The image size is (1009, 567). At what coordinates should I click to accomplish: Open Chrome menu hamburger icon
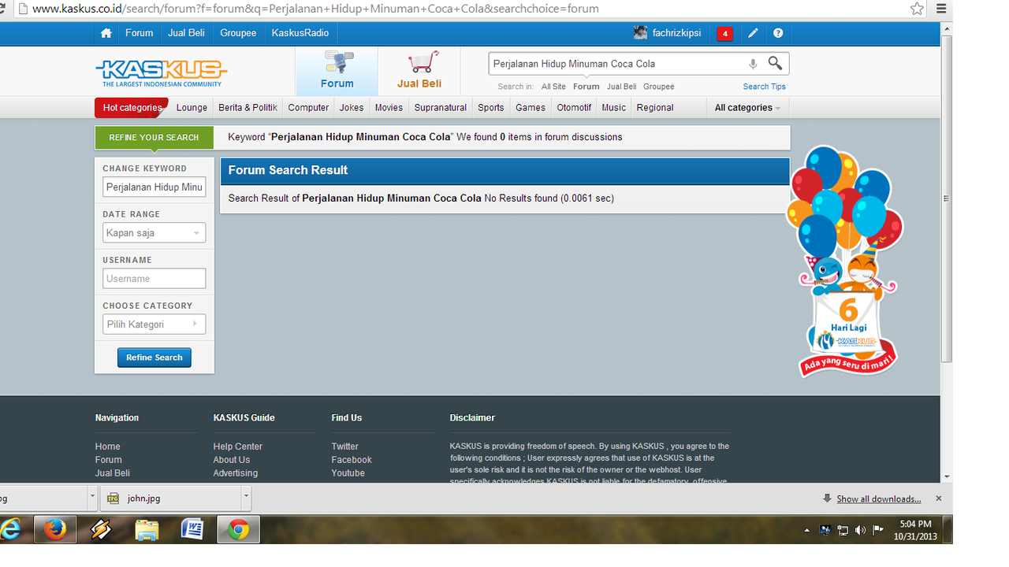[x=941, y=9]
